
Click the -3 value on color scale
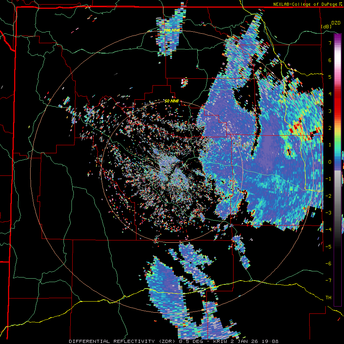[x=328, y=213]
